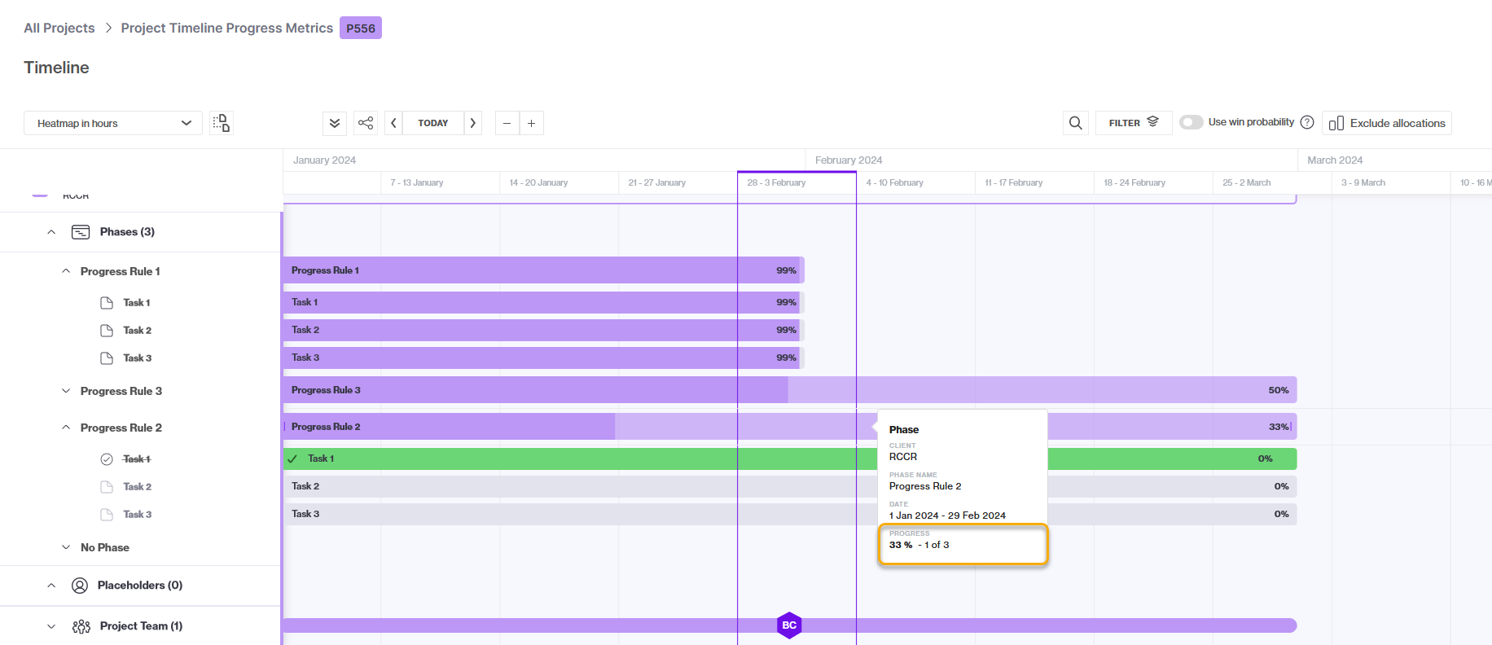This screenshot has height=645, width=1492.
Task: Click the expand all double-chevron icon
Action: [x=335, y=123]
